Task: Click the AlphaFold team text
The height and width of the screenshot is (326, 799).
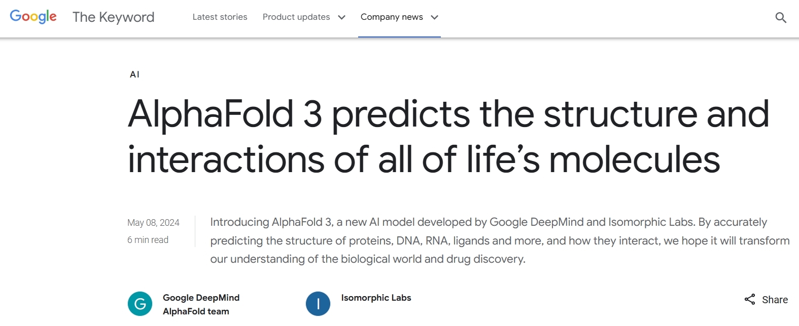Action: [x=196, y=311]
